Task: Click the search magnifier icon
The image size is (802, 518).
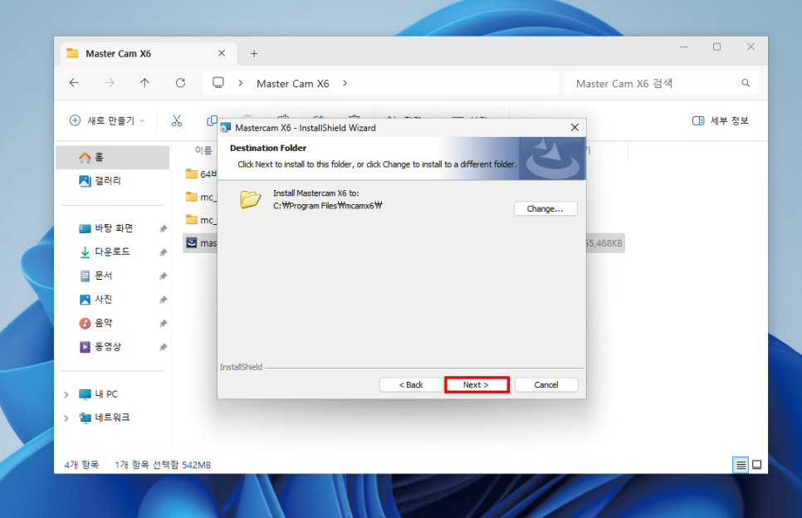Action: pos(746,83)
